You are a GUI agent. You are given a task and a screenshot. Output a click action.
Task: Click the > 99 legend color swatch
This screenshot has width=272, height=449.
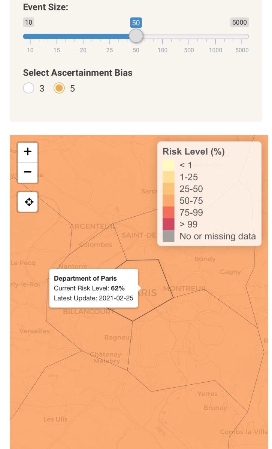(x=169, y=224)
